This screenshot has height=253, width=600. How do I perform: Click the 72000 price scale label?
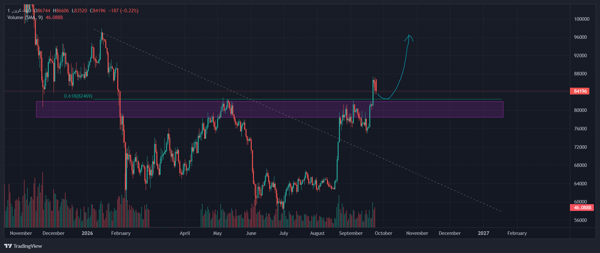coord(580,147)
